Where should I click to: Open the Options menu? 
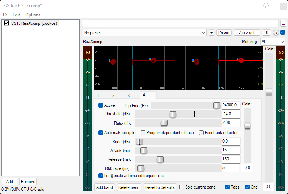[33, 15]
